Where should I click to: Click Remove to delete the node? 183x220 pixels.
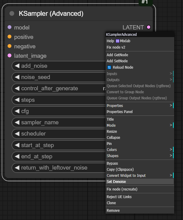(x=113, y=211)
